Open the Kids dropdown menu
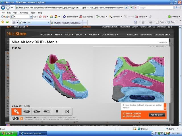 pyautogui.click(x=69, y=35)
